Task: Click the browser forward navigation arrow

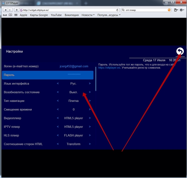Action: coord(10,10)
